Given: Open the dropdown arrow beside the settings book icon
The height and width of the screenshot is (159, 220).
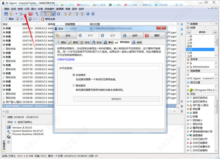Looking at the screenshot, I should tap(16, 14).
